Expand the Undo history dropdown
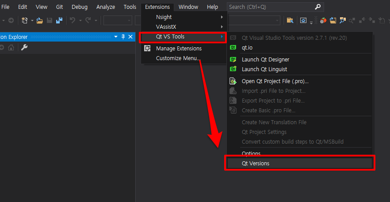The image size is (390, 202). 80,21
